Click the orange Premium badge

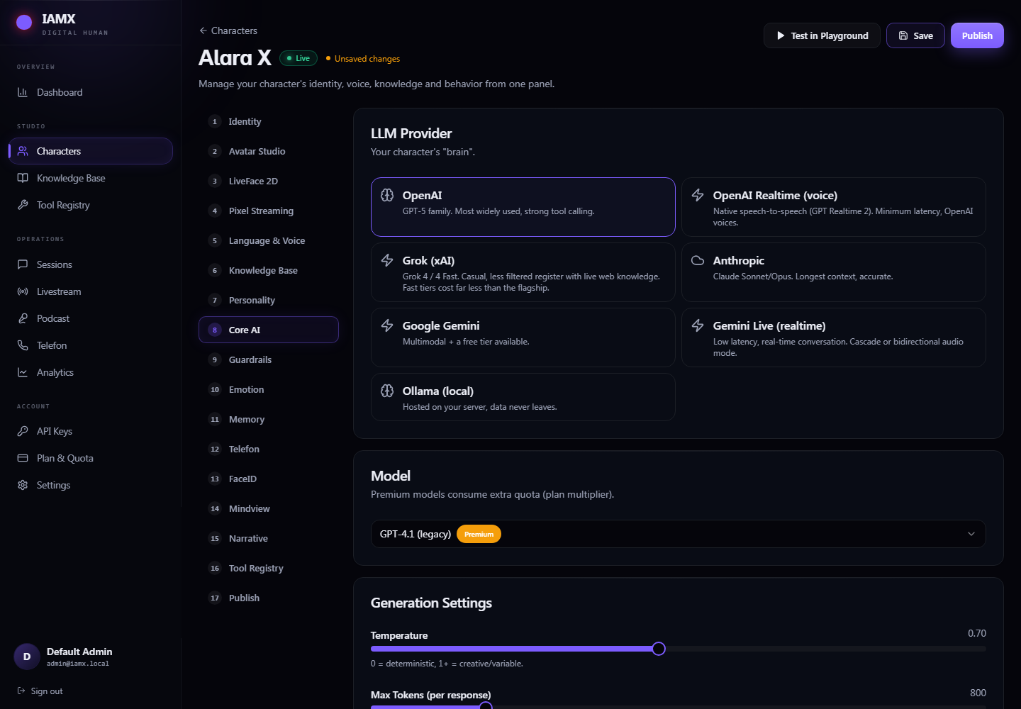coord(479,534)
